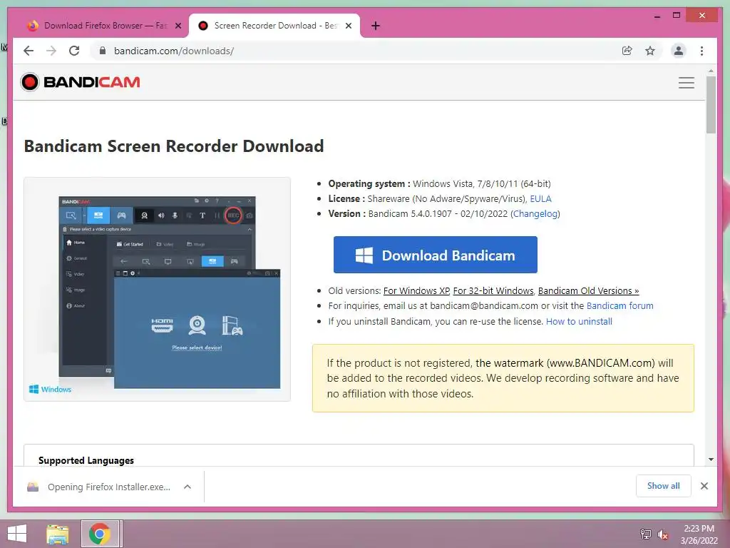The height and width of the screenshot is (548, 730).
Task: Click the muted volume tray icon
Action: [662, 534]
